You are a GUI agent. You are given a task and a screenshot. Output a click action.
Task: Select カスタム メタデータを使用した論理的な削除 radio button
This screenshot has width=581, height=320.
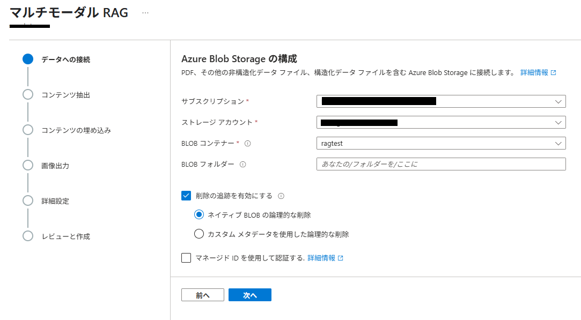[x=199, y=234]
